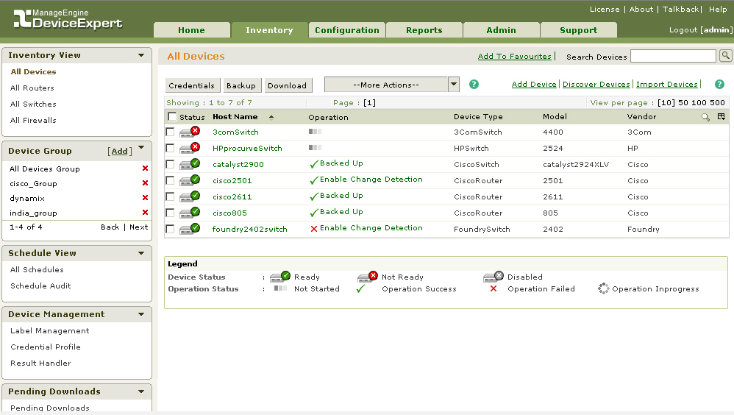This screenshot has width=734, height=415.
Task: Open the Schedule Audit view
Action: coord(40,285)
